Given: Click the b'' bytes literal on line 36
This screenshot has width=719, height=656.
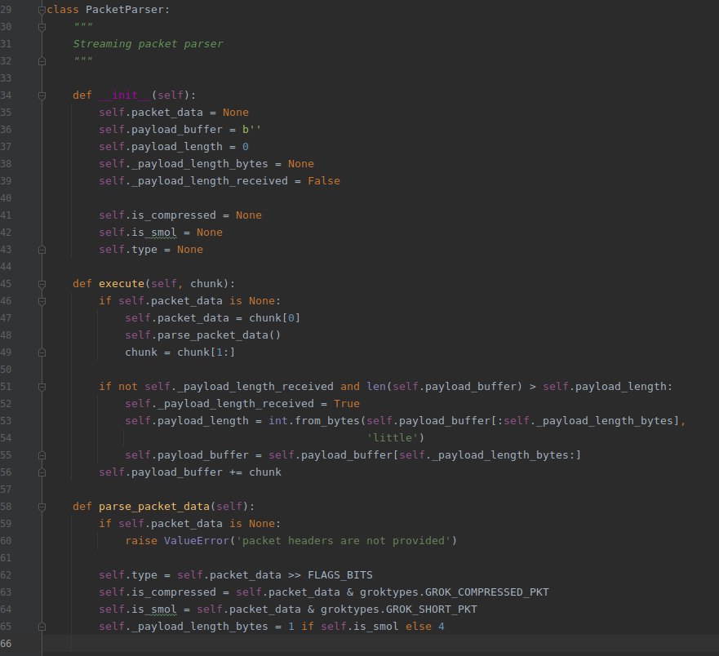Looking at the screenshot, I should [x=251, y=130].
